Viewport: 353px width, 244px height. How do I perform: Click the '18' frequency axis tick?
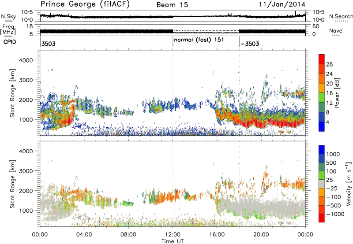(x=29, y=26)
